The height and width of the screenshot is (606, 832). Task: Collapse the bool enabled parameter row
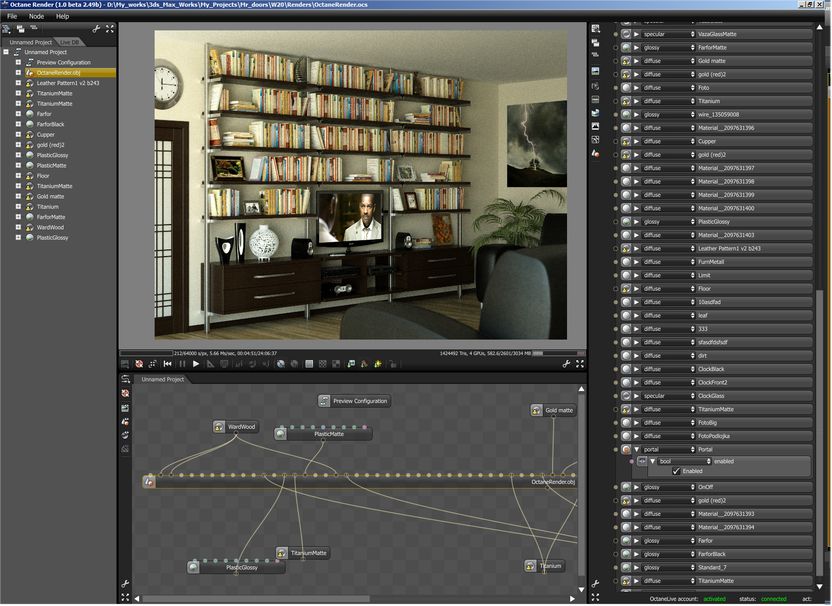tap(653, 461)
